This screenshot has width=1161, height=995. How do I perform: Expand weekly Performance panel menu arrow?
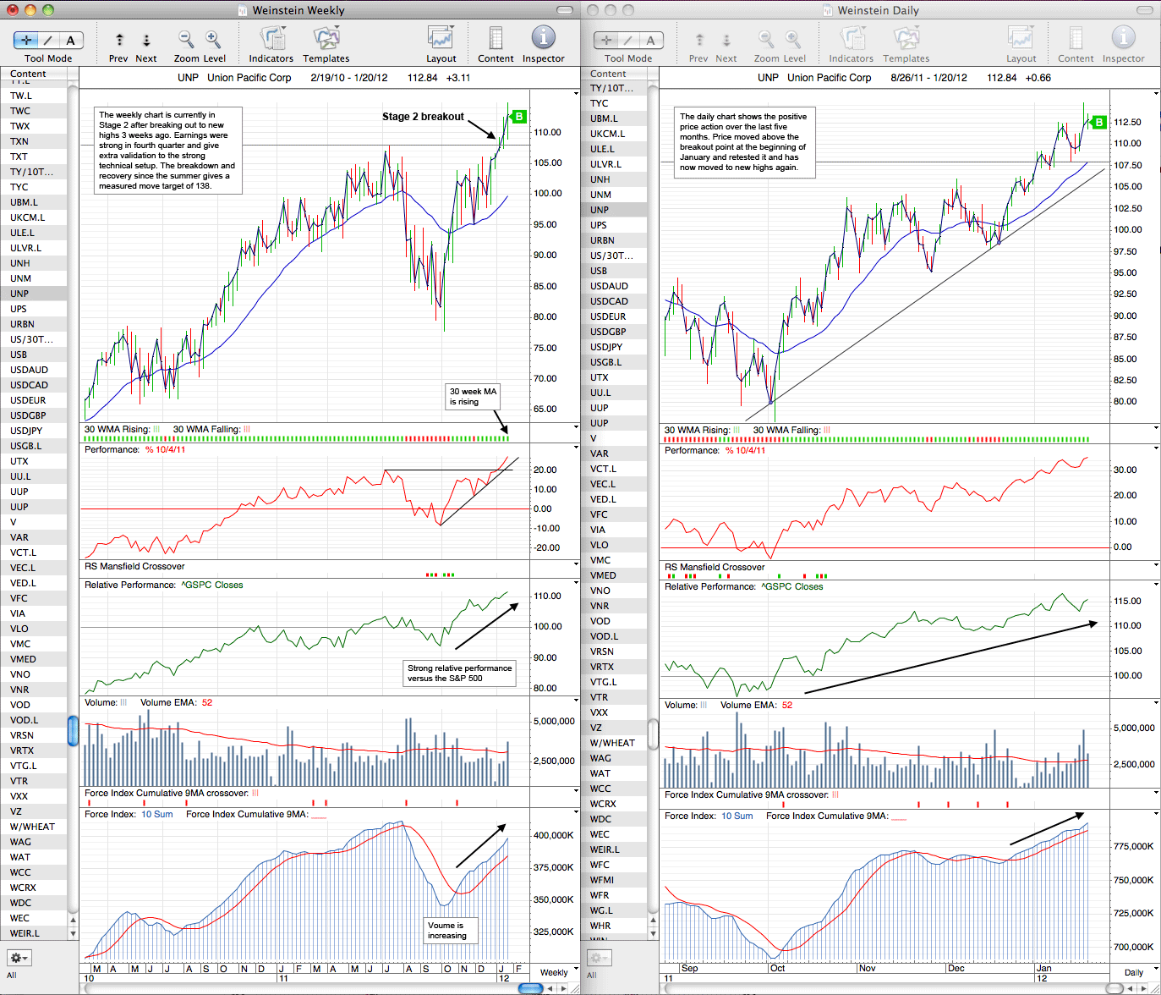coord(576,448)
